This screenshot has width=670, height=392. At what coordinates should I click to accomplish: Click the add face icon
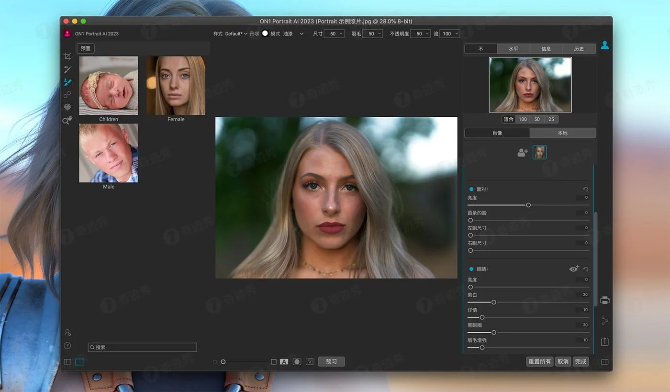click(523, 153)
